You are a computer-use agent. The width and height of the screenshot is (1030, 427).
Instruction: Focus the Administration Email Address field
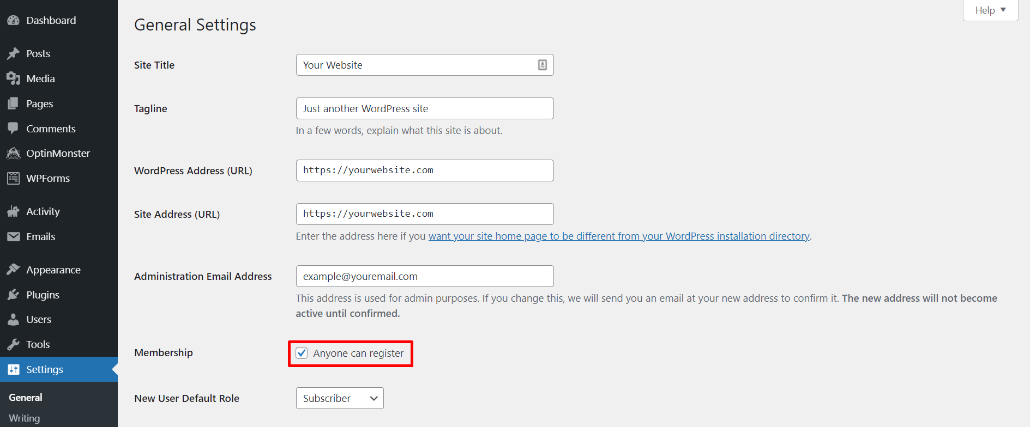tap(424, 276)
